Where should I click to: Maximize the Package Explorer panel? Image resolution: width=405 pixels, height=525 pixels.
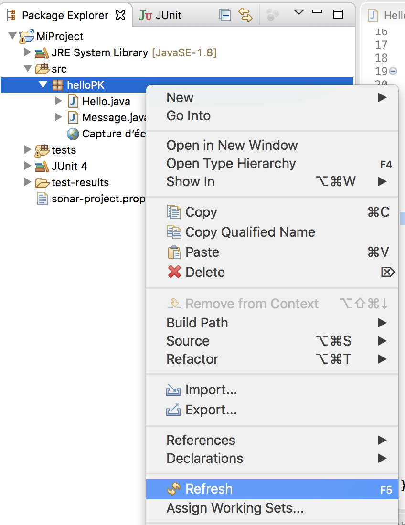click(x=338, y=14)
